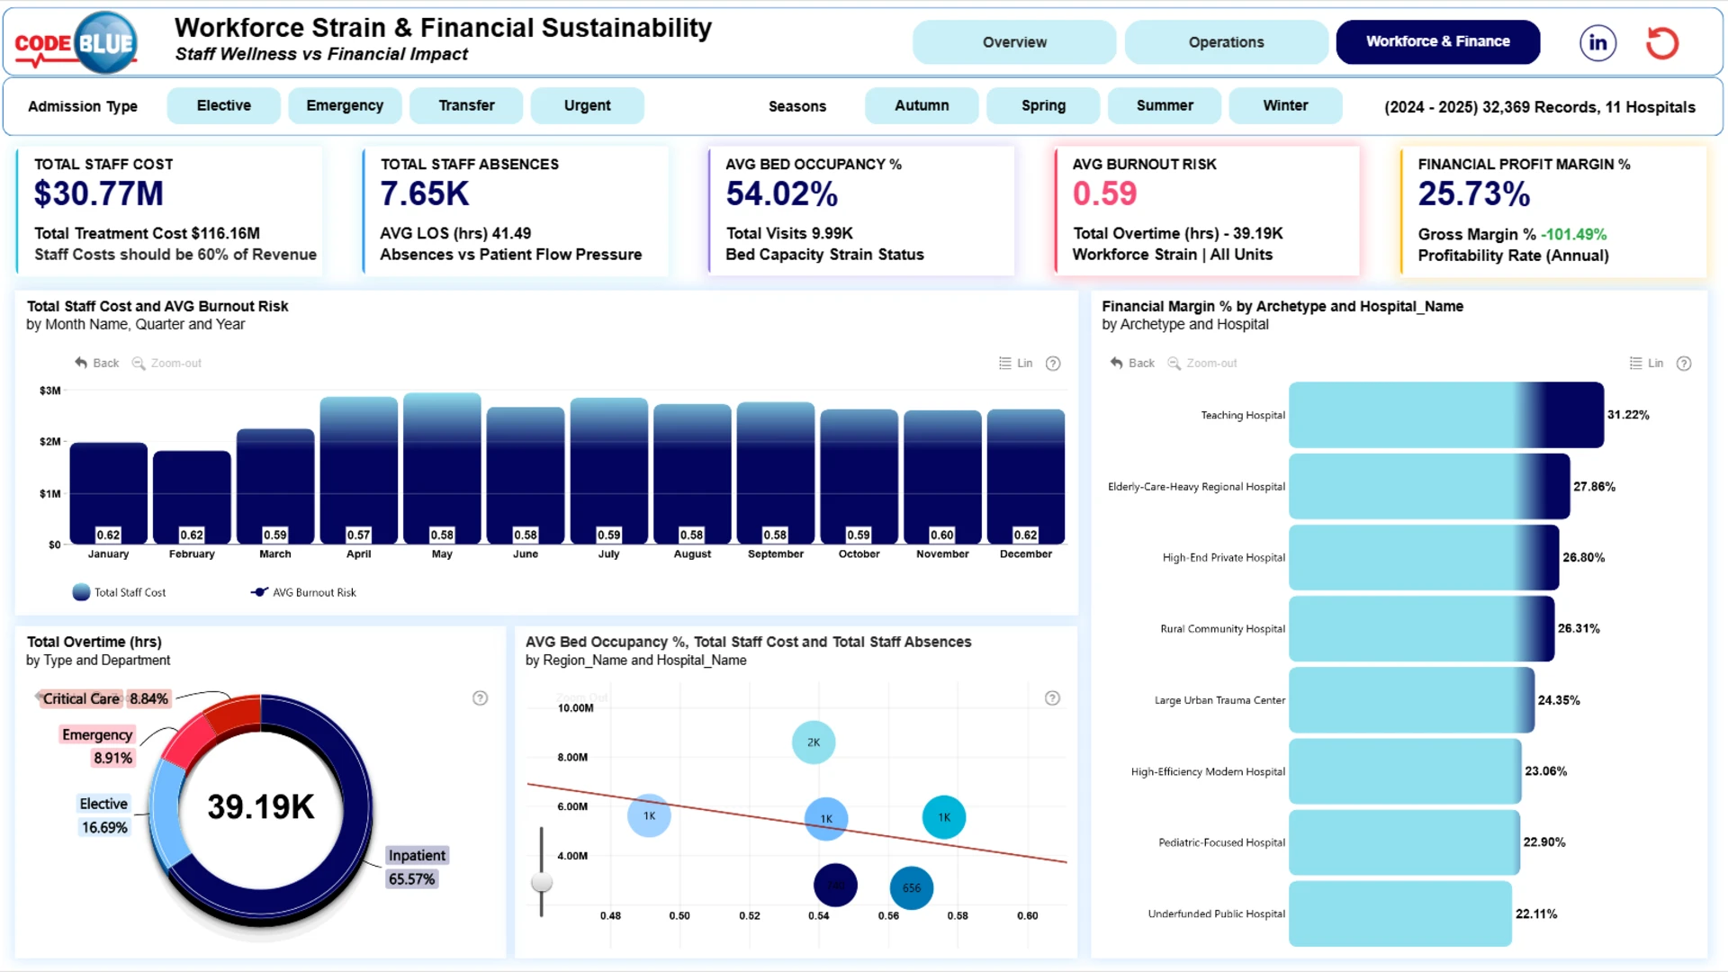Click the 656 bubble in scatter chart

click(x=912, y=887)
